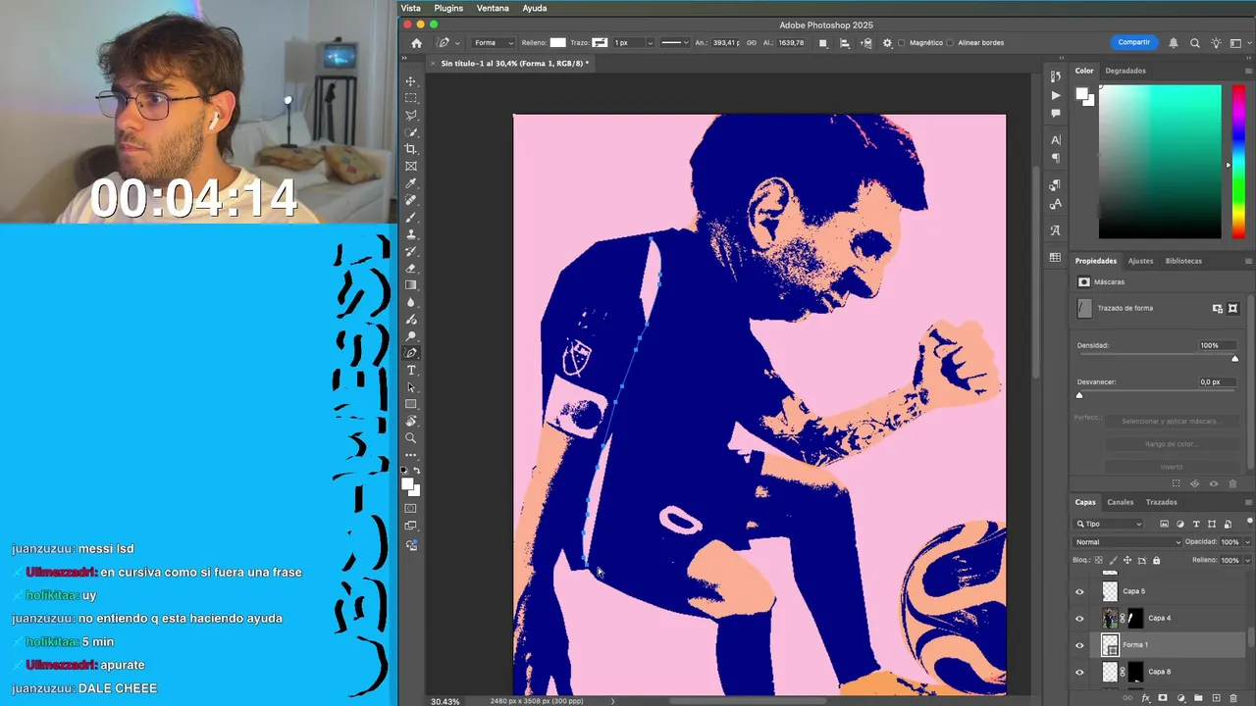Select the Brush tool

pos(411,217)
